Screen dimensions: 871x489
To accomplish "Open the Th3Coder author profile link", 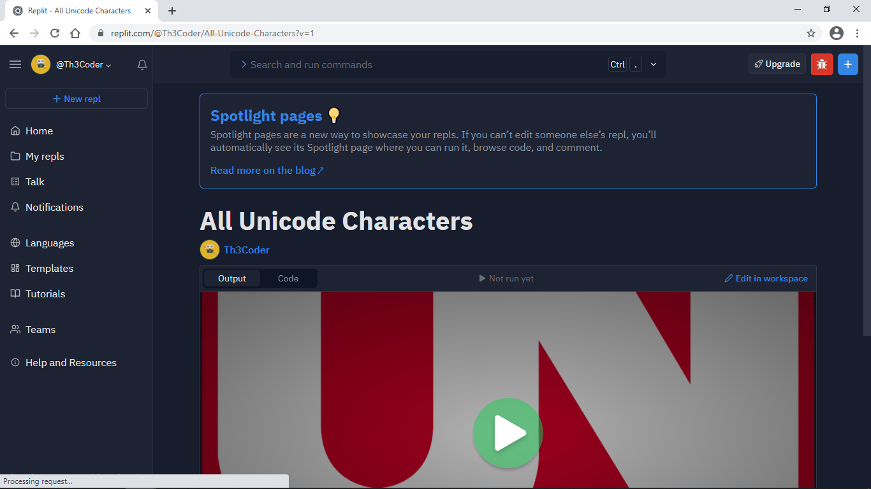I will (247, 250).
